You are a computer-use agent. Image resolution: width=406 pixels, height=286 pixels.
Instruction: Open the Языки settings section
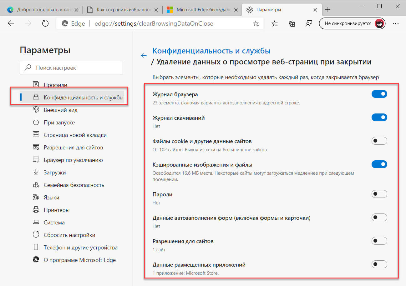click(51, 198)
